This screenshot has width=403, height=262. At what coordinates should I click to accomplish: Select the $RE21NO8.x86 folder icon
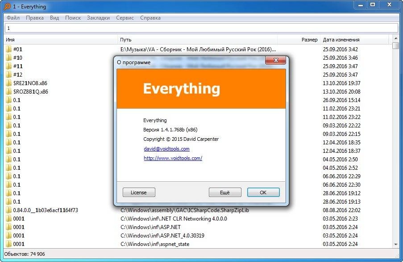[x=9, y=83]
